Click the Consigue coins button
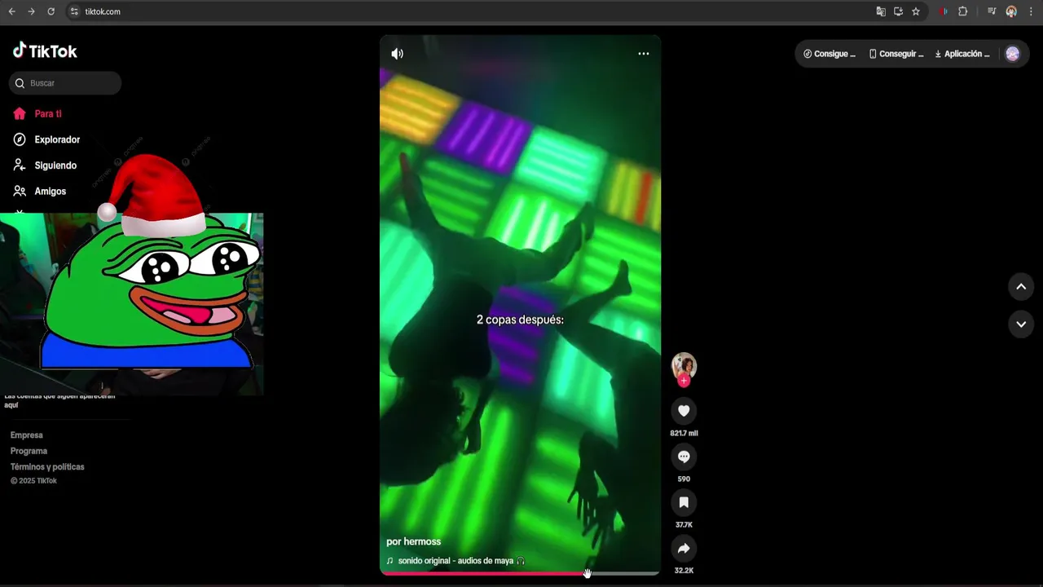Viewport: 1043px width, 587px height. pyautogui.click(x=830, y=54)
